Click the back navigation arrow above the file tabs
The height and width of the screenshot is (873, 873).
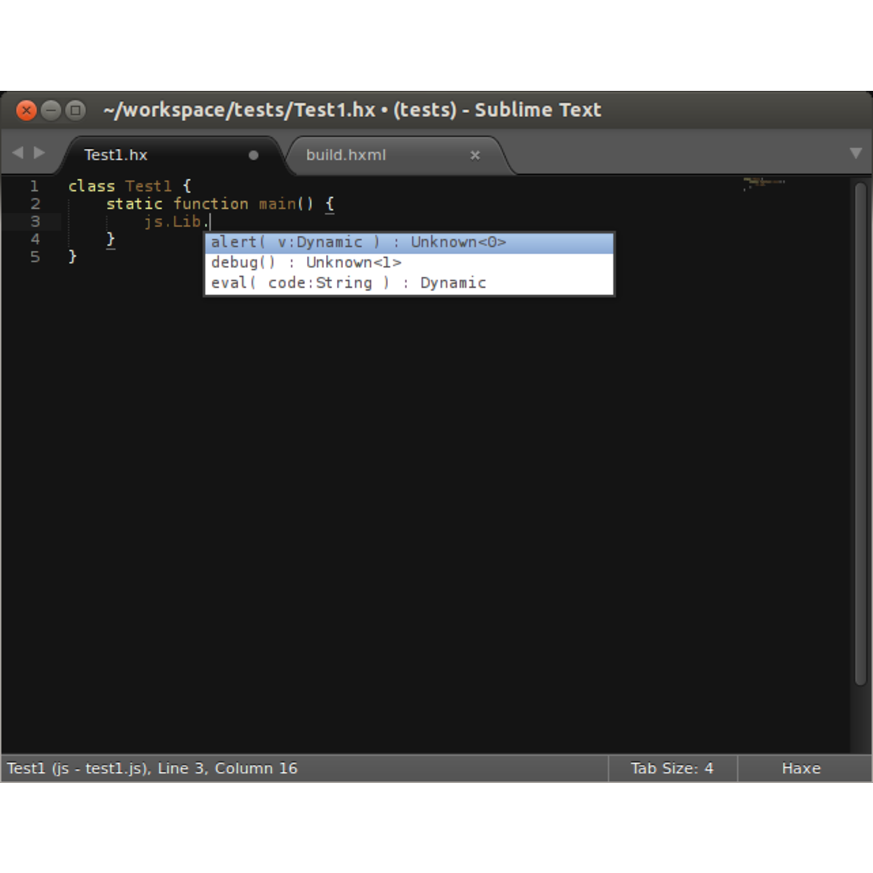(x=16, y=153)
